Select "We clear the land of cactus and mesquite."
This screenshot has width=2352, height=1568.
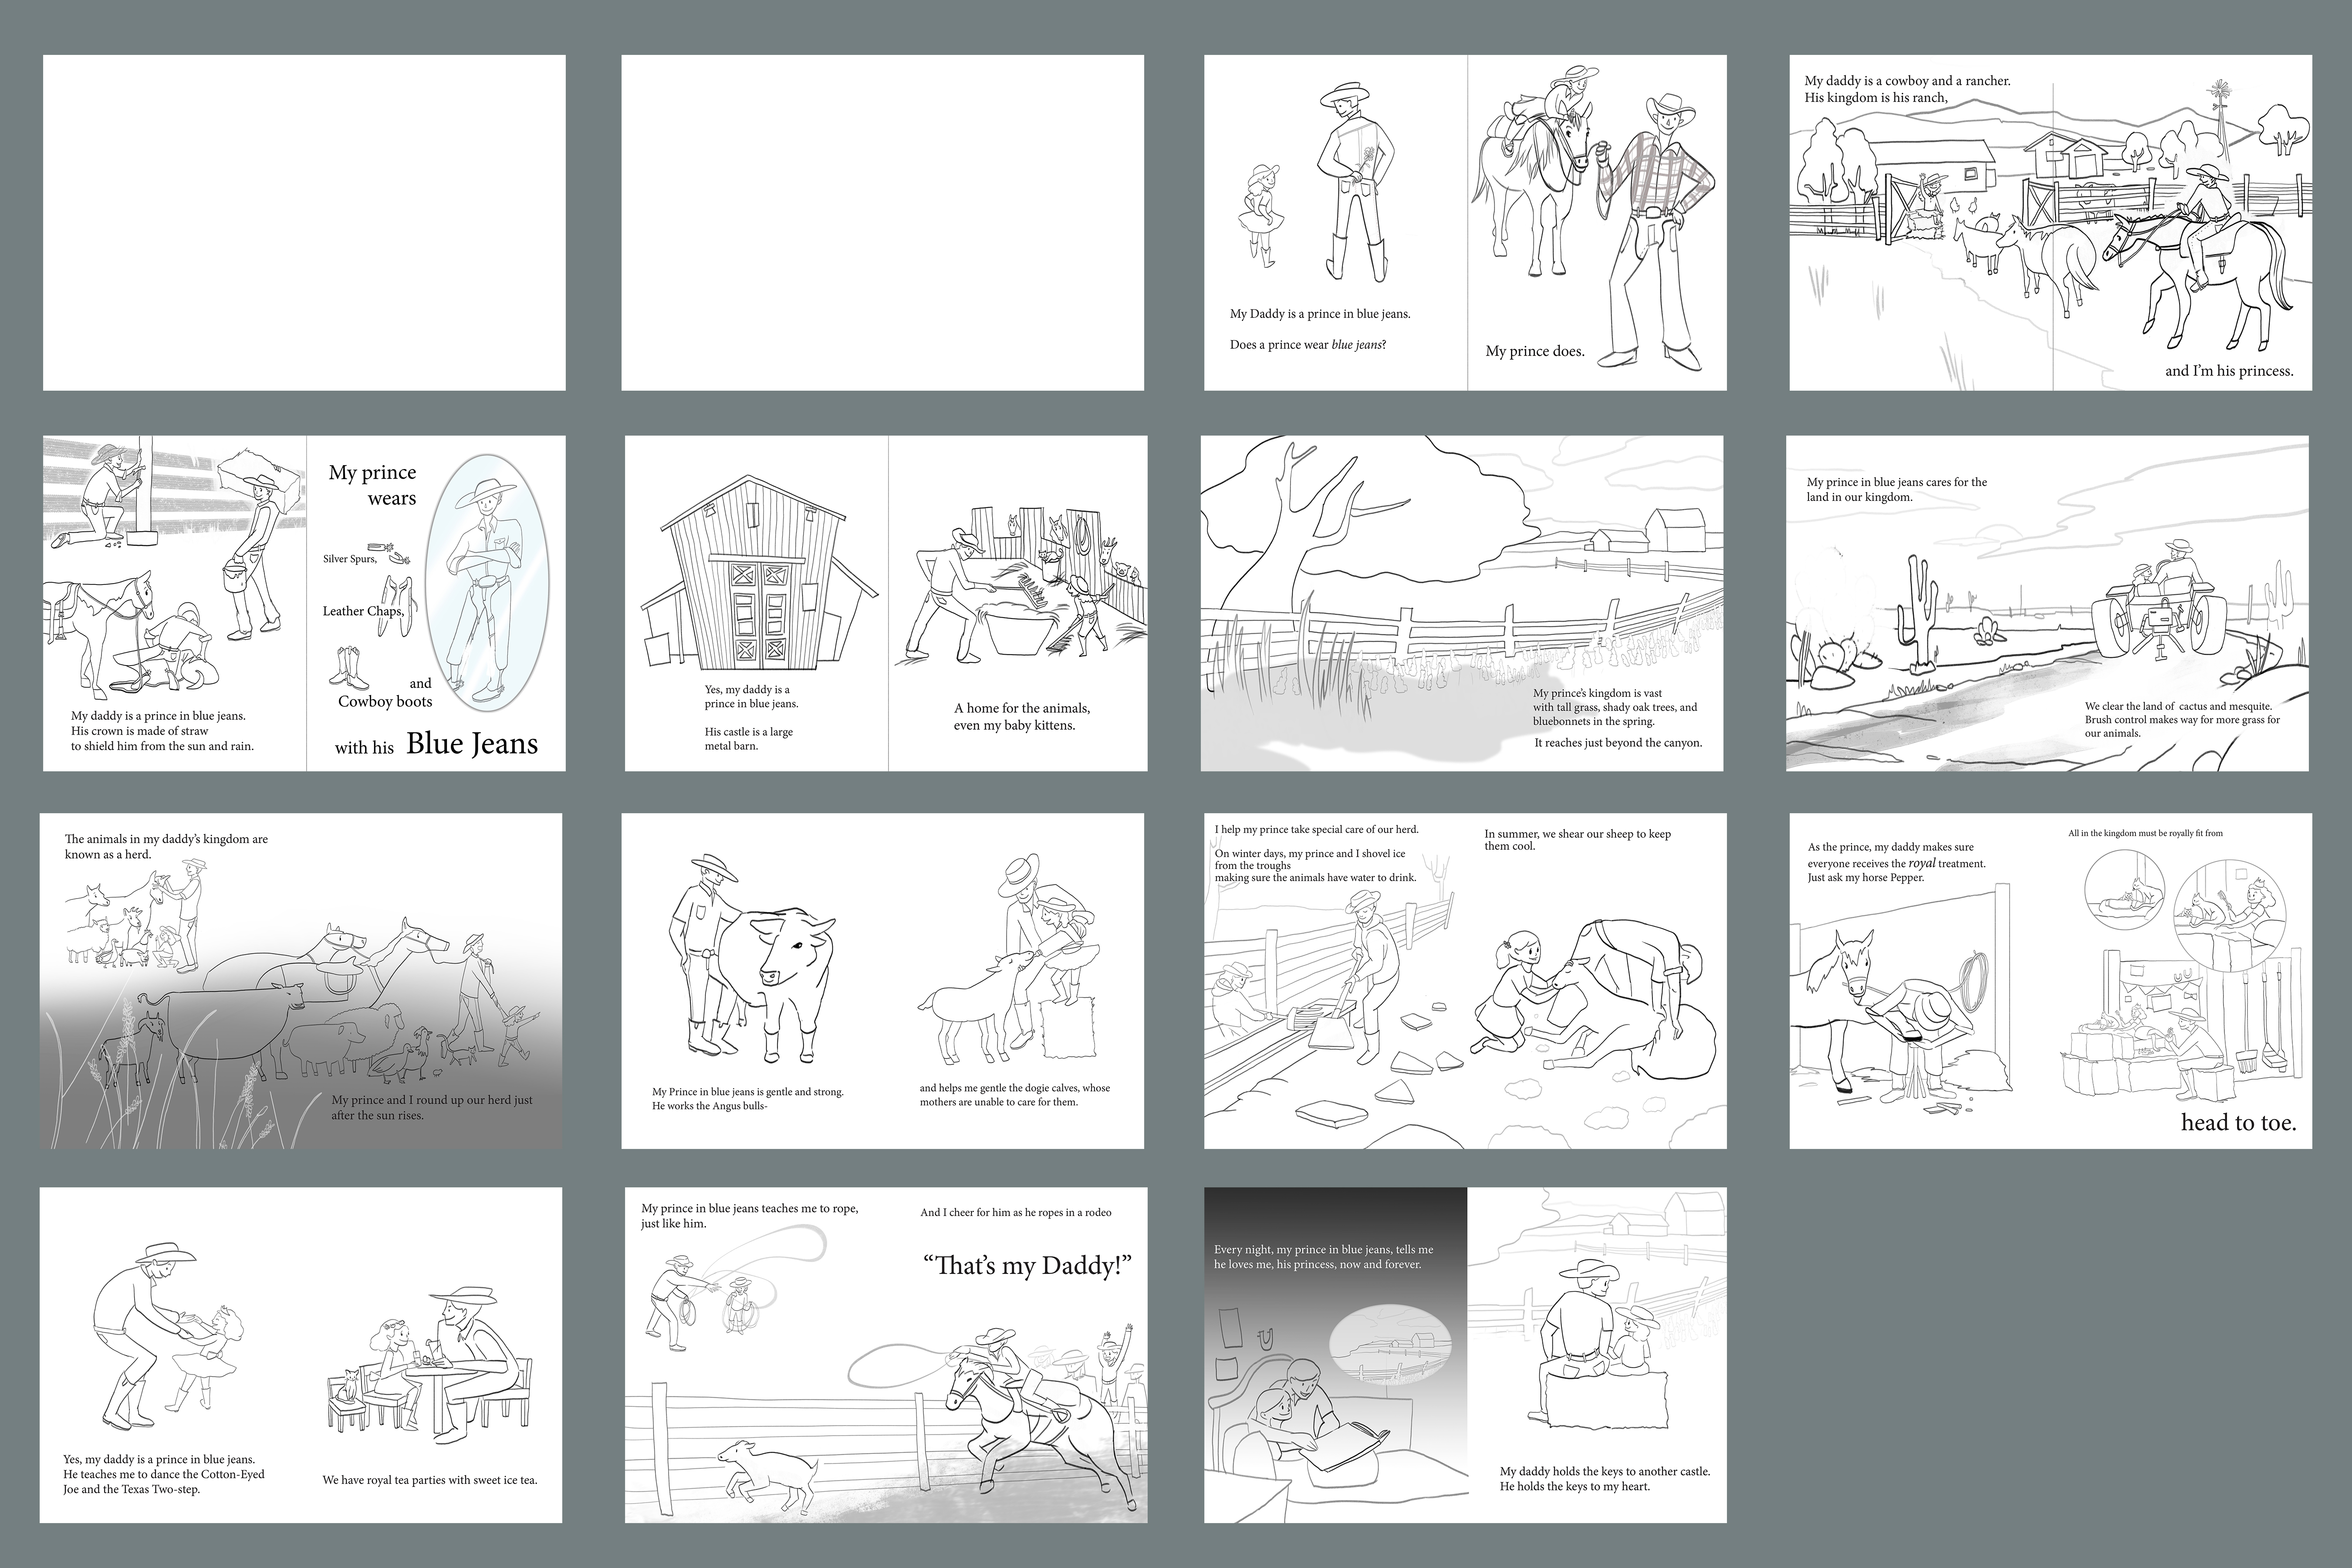tap(2178, 706)
